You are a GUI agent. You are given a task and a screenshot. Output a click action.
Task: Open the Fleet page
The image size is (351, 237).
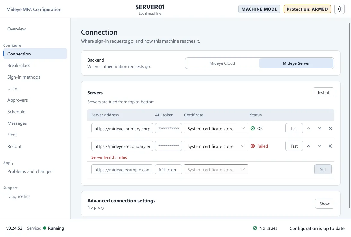pyautogui.click(x=35, y=135)
